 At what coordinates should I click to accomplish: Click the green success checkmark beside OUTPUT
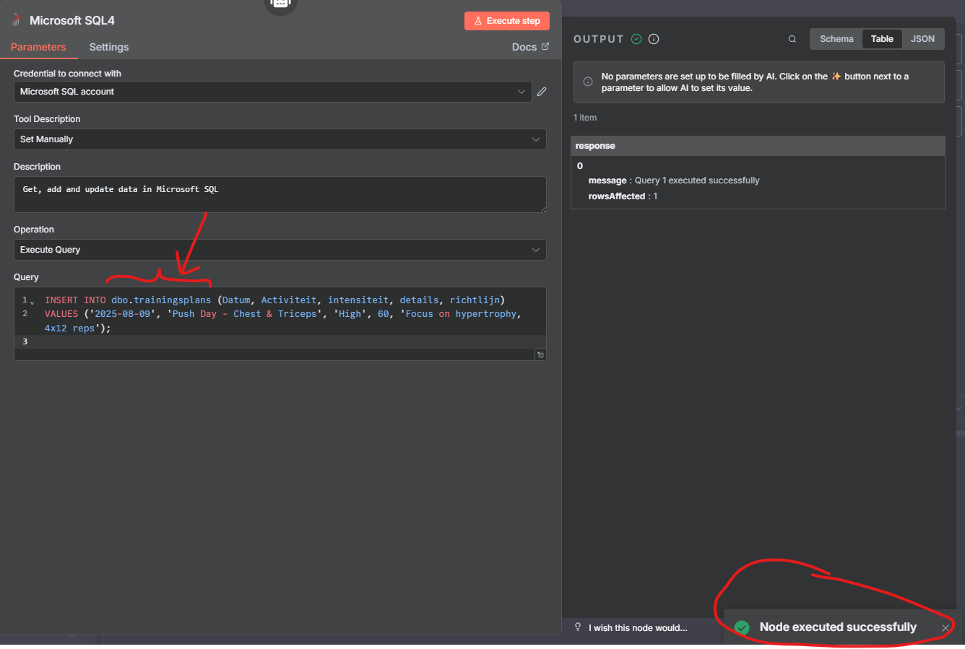tap(636, 39)
